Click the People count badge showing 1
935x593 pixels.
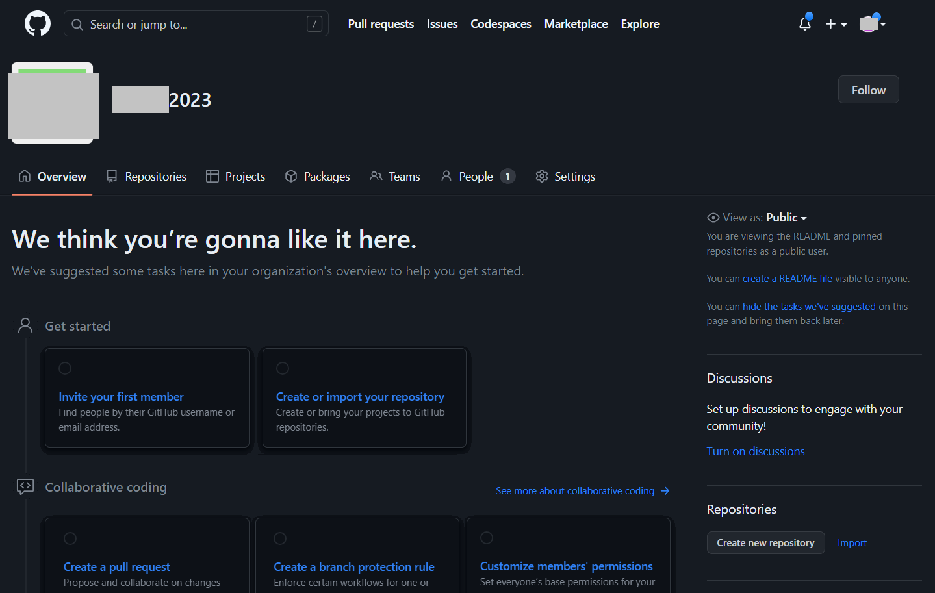tap(507, 176)
